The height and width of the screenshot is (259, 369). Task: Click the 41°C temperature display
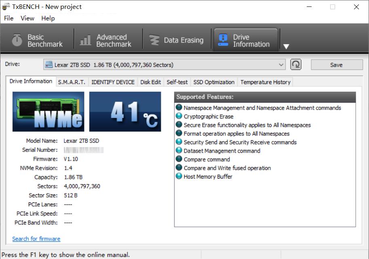pyautogui.click(x=125, y=110)
